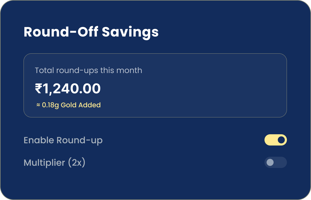This screenshot has width=311, height=200.
Task: Click the Multiplier toggle's circular knob
Action: tap(270, 163)
